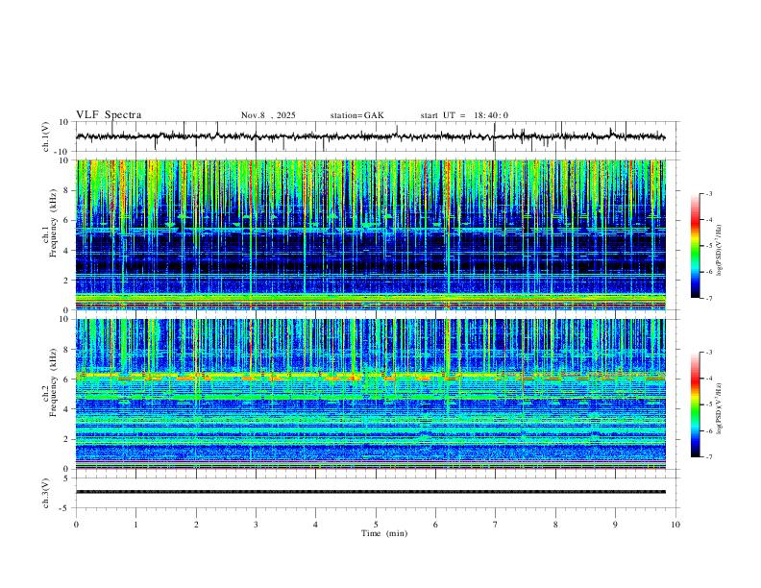Screen dimensions: 761x588
Task: Click the 'VLF Spectra' title text
Action: [109, 115]
